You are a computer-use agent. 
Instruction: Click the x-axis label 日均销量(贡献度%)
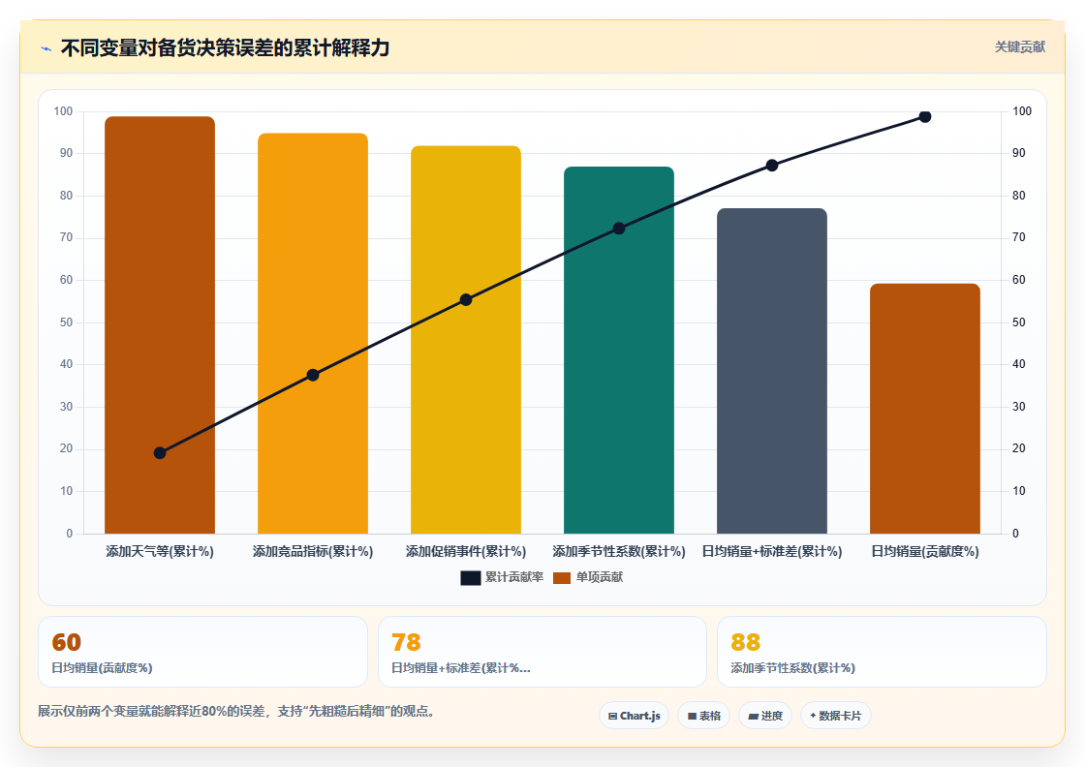(x=925, y=552)
